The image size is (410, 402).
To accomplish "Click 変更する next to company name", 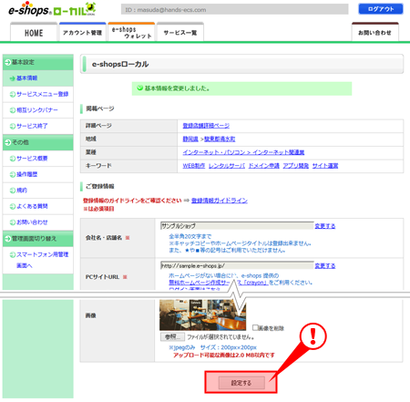I will coord(325,226).
